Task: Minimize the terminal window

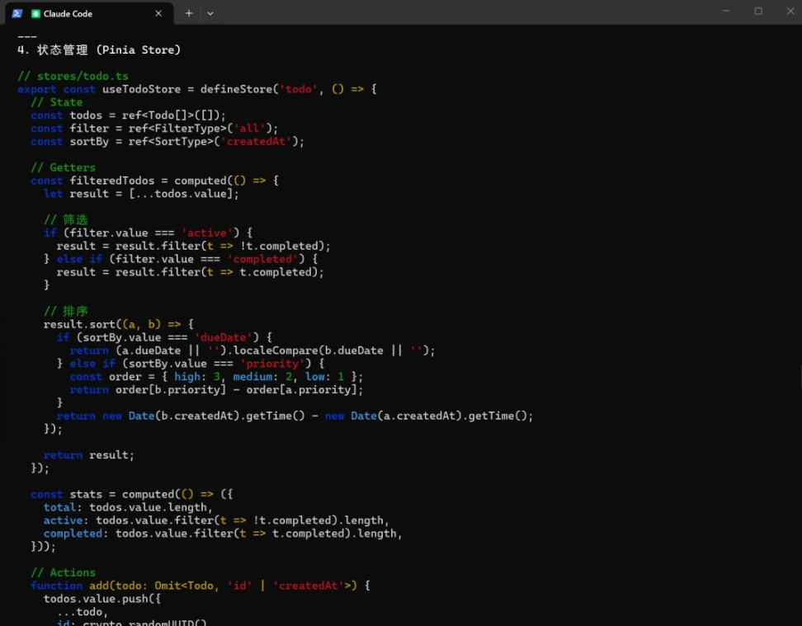Action: 726,11
